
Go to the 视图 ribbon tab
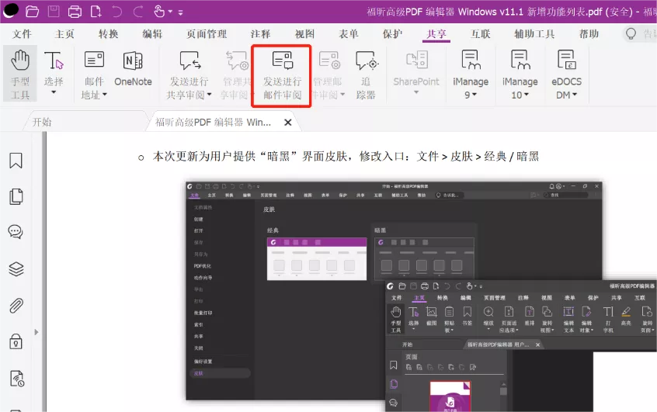pyautogui.click(x=304, y=34)
